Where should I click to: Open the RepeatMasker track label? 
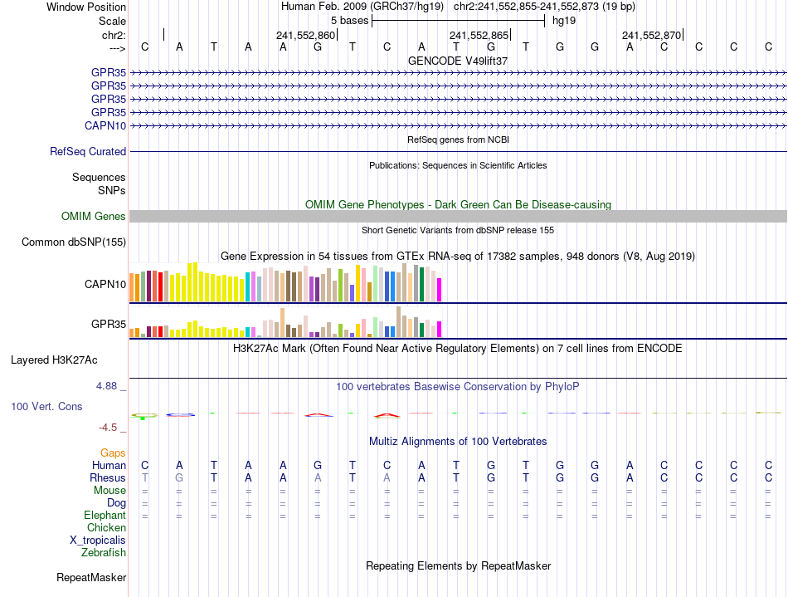click(x=91, y=577)
